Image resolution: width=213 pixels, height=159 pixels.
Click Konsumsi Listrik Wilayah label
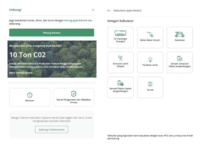pos(121,65)
